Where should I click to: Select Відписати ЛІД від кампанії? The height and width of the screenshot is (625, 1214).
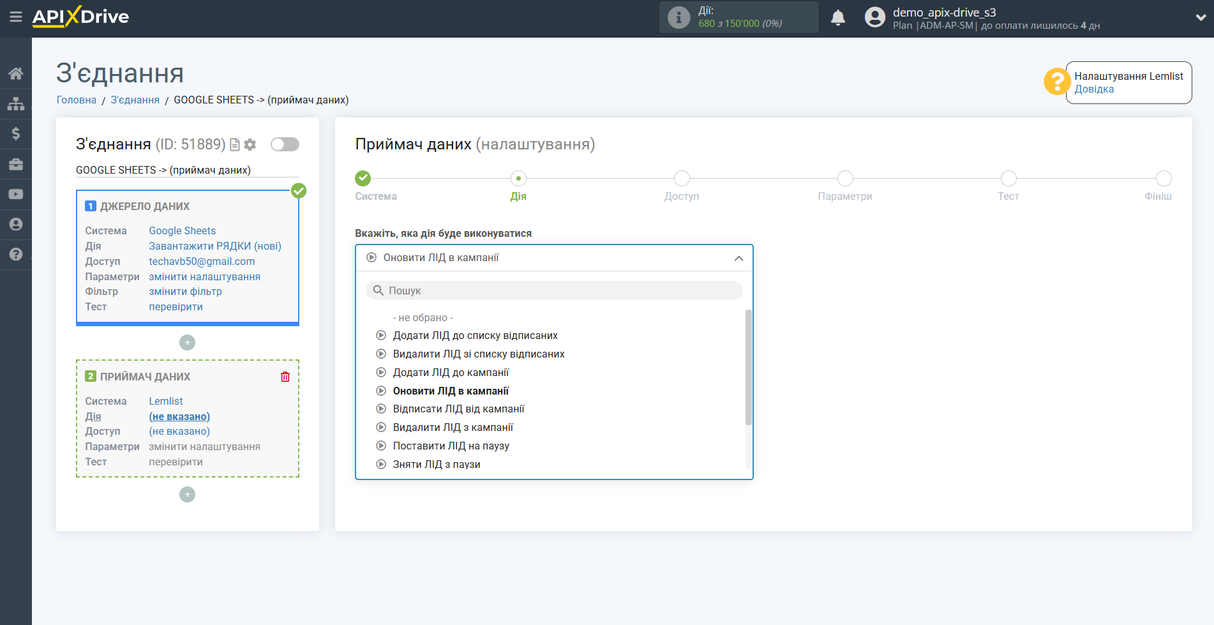click(x=458, y=409)
